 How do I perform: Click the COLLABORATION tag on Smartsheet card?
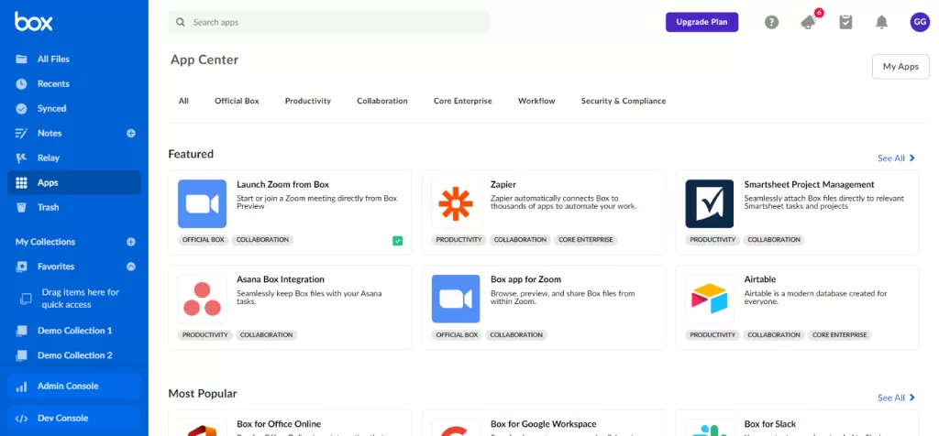coord(774,240)
